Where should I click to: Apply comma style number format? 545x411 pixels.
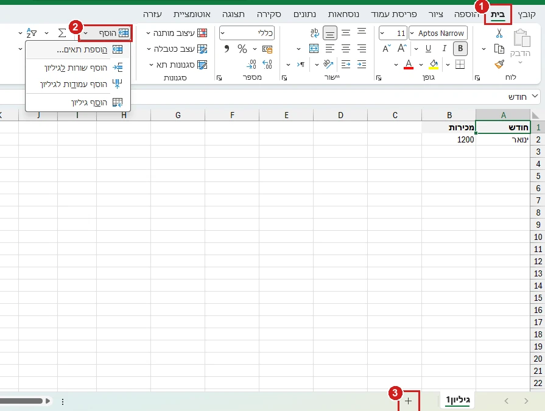(227, 49)
